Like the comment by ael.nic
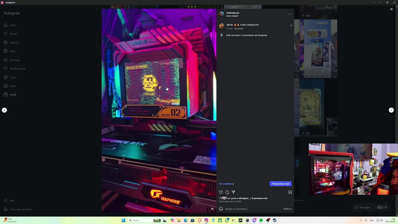 coord(291,26)
